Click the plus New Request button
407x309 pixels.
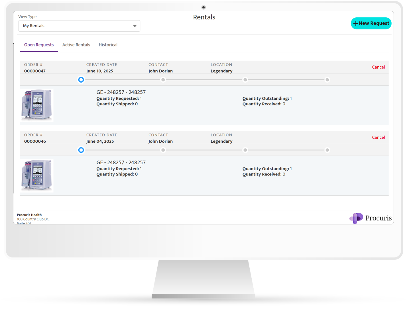(371, 23)
